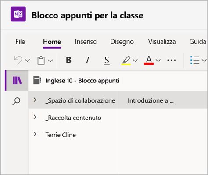Insert a bulleted list

coord(195,60)
